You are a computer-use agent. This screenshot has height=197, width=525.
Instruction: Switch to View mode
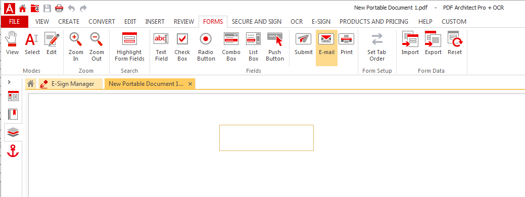pos(13,43)
